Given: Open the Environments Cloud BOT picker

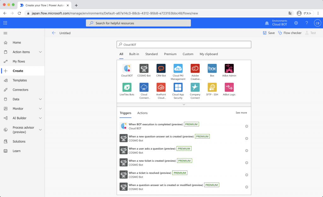Looking at the screenshot, I should tap(276, 23).
